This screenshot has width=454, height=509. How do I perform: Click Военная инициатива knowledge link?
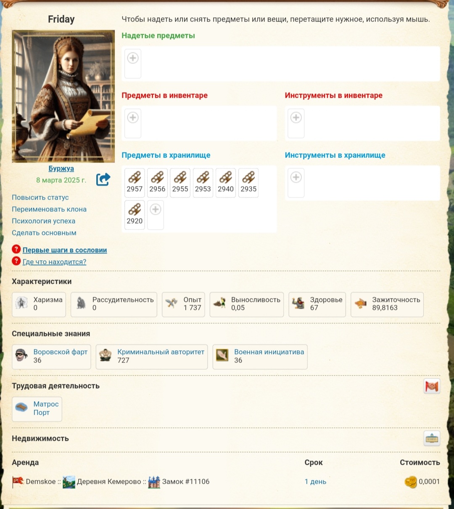[x=269, y=352]
